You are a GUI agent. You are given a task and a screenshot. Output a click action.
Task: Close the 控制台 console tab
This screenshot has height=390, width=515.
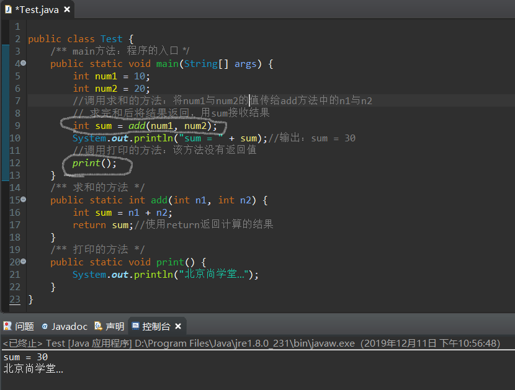pos(178,326)
